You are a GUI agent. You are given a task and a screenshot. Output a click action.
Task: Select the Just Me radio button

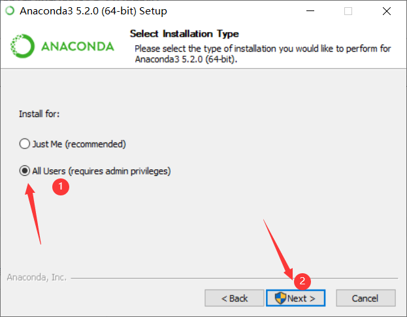tap(25, 144)
